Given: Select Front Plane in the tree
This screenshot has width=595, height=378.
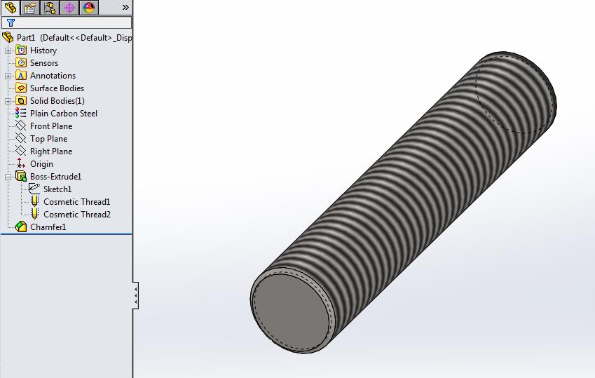Looking at the screenshot, I should 51,126.
